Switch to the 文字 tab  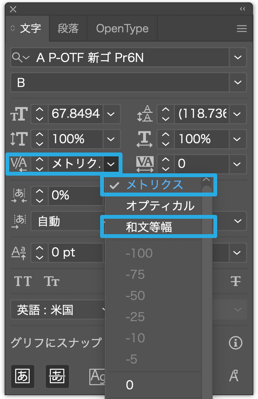pyautogui.click(x=30, y=28)
